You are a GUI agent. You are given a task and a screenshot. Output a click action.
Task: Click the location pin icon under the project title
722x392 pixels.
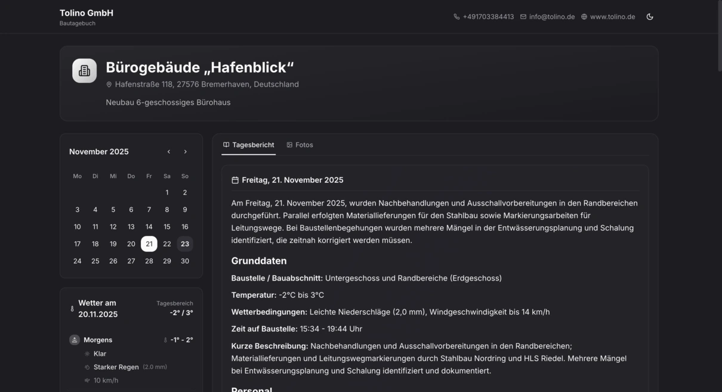pos(109,84)
